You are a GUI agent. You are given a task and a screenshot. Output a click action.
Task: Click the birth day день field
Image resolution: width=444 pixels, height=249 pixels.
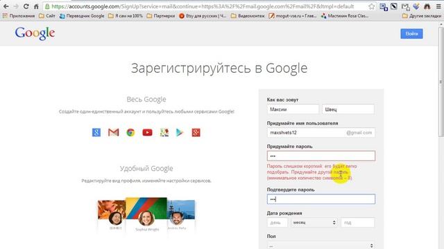277,223
